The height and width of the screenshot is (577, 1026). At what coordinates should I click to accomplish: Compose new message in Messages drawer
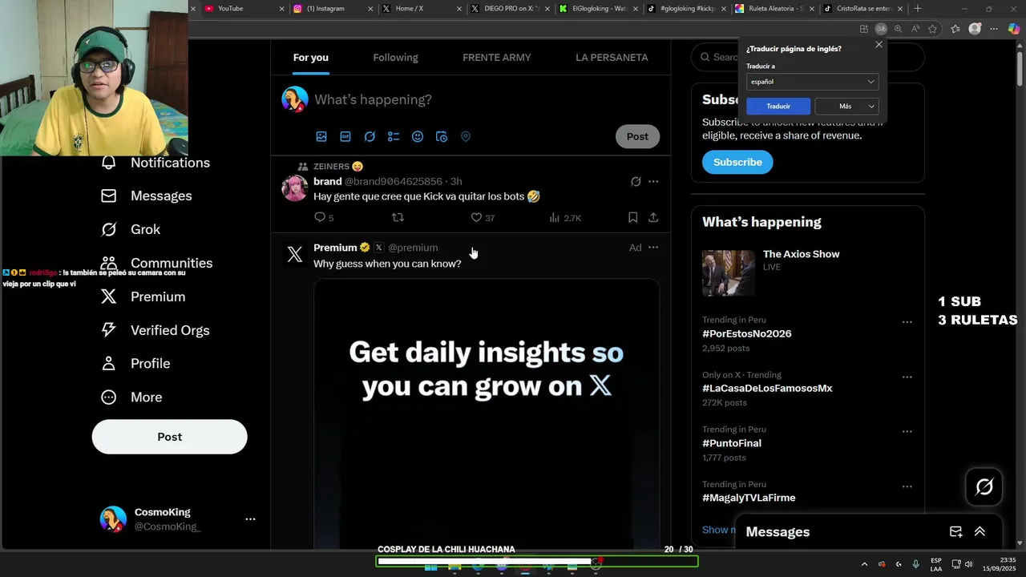pyautogui.click(x=955, y=531)
